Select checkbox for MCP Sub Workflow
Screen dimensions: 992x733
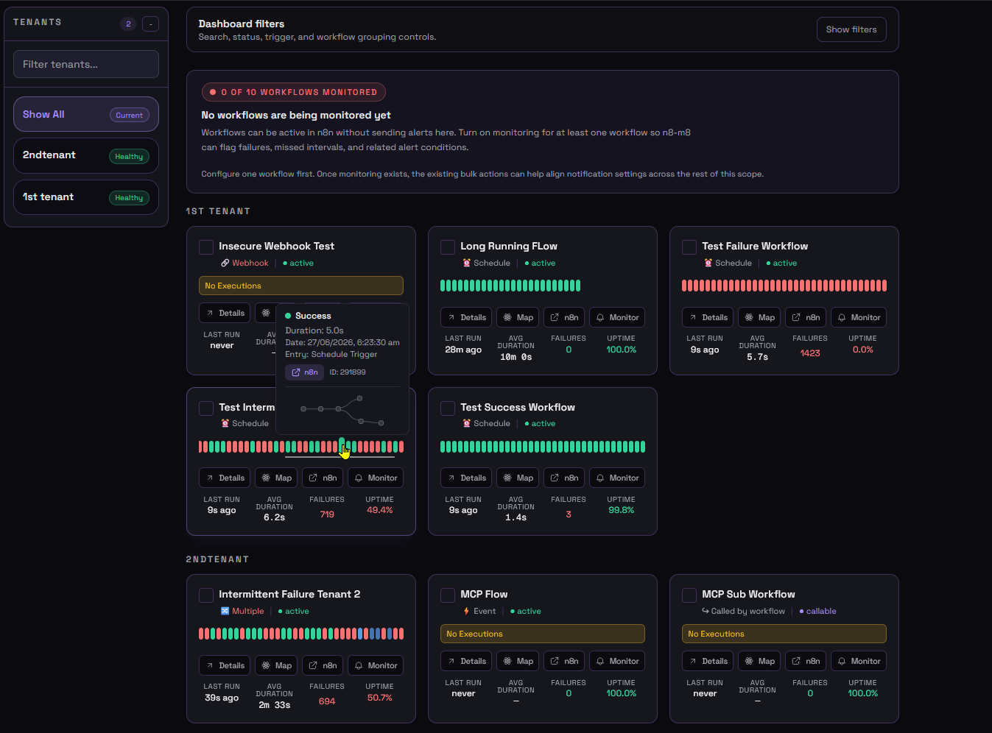click(689, 595)
